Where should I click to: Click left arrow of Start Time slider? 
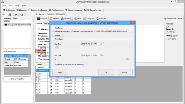click(55, 47)
